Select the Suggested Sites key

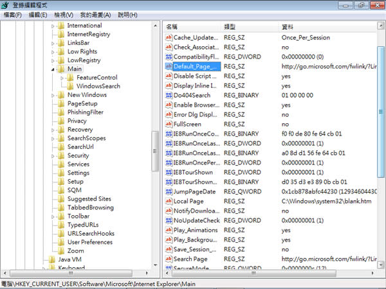click(89, 198)
